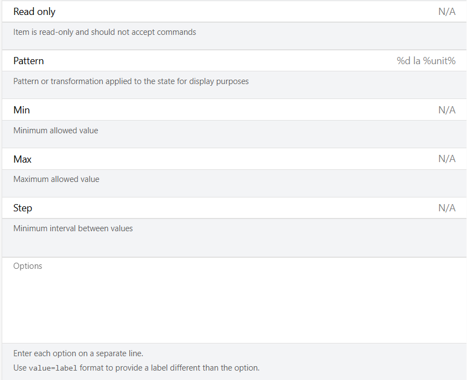Click the 'Pattern or transformation' description text

[131, 81]
